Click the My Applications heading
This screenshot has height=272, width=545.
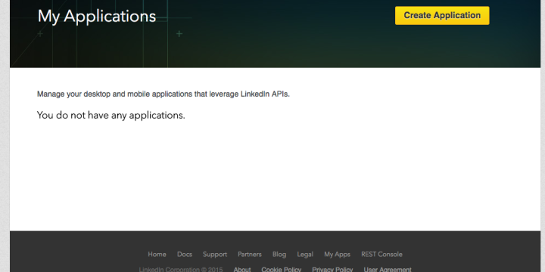point(97,17)
